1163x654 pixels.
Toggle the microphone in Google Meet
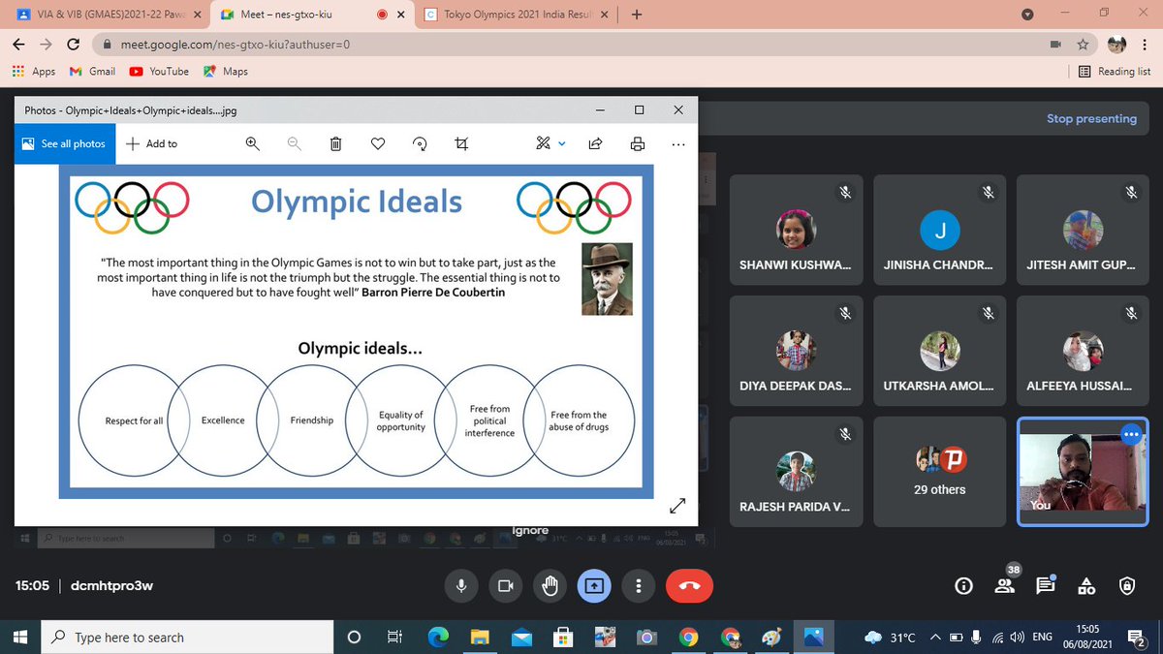coord(461,585)
